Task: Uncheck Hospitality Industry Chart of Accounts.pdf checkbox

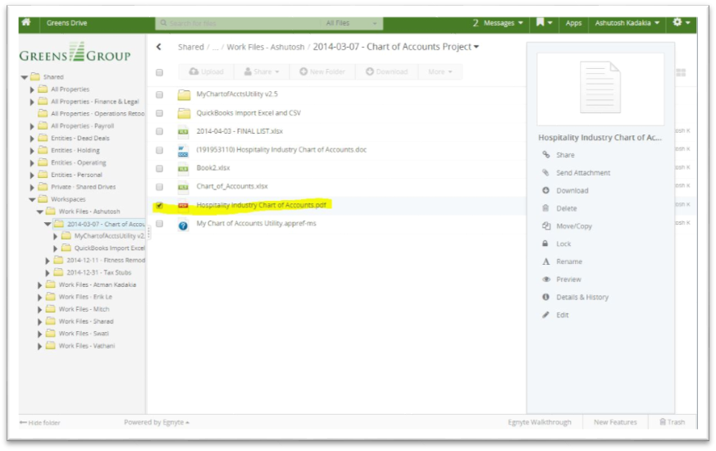Action: (159, 206)
